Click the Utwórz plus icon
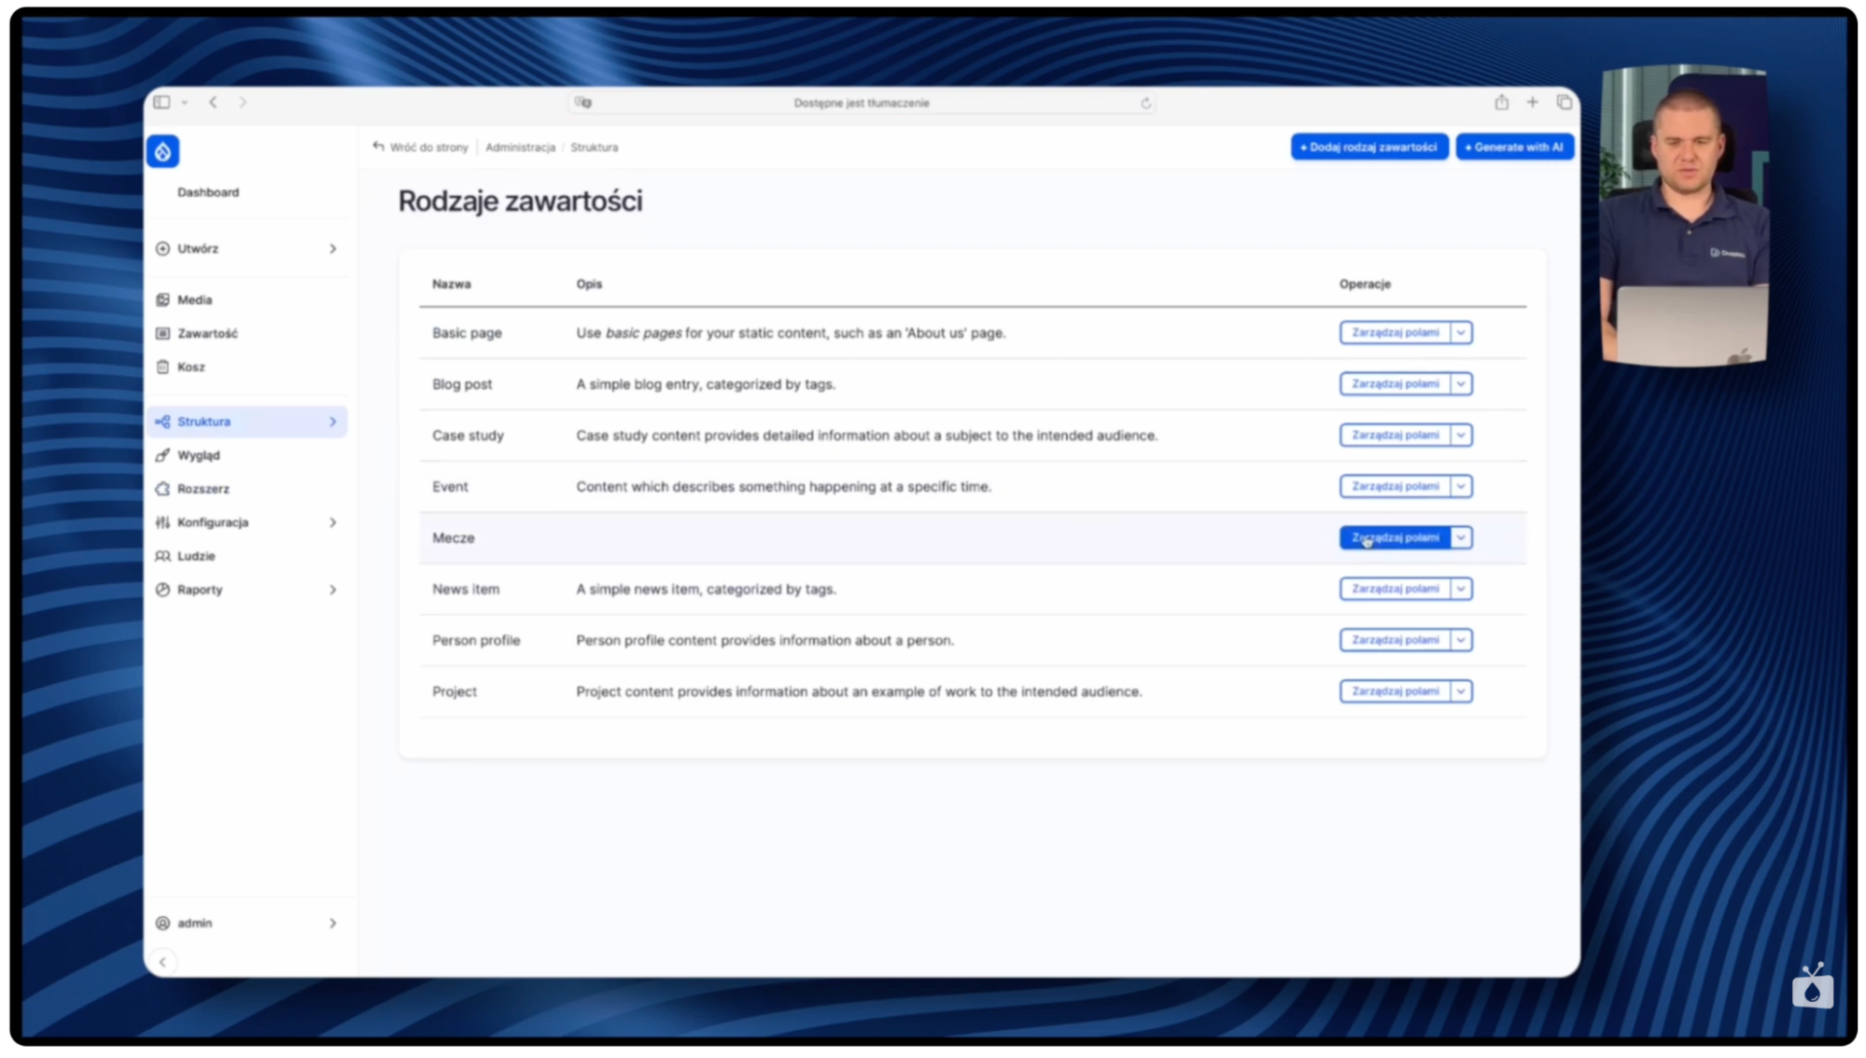 pos(164,248)
